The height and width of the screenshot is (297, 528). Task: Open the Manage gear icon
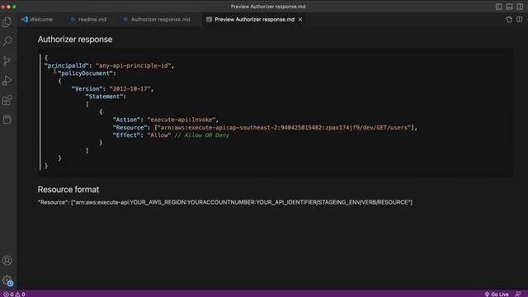click(x=7, y=280)
